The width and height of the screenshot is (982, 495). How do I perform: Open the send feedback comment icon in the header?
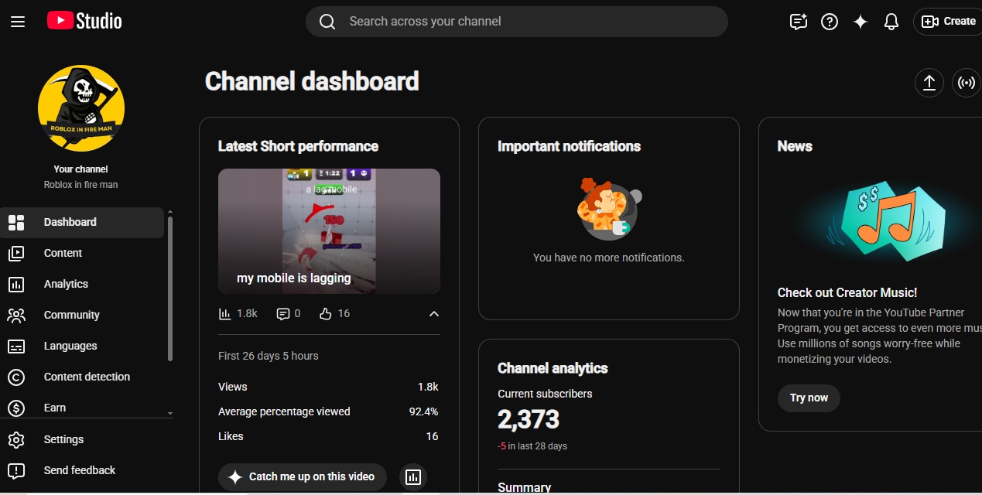799,22
